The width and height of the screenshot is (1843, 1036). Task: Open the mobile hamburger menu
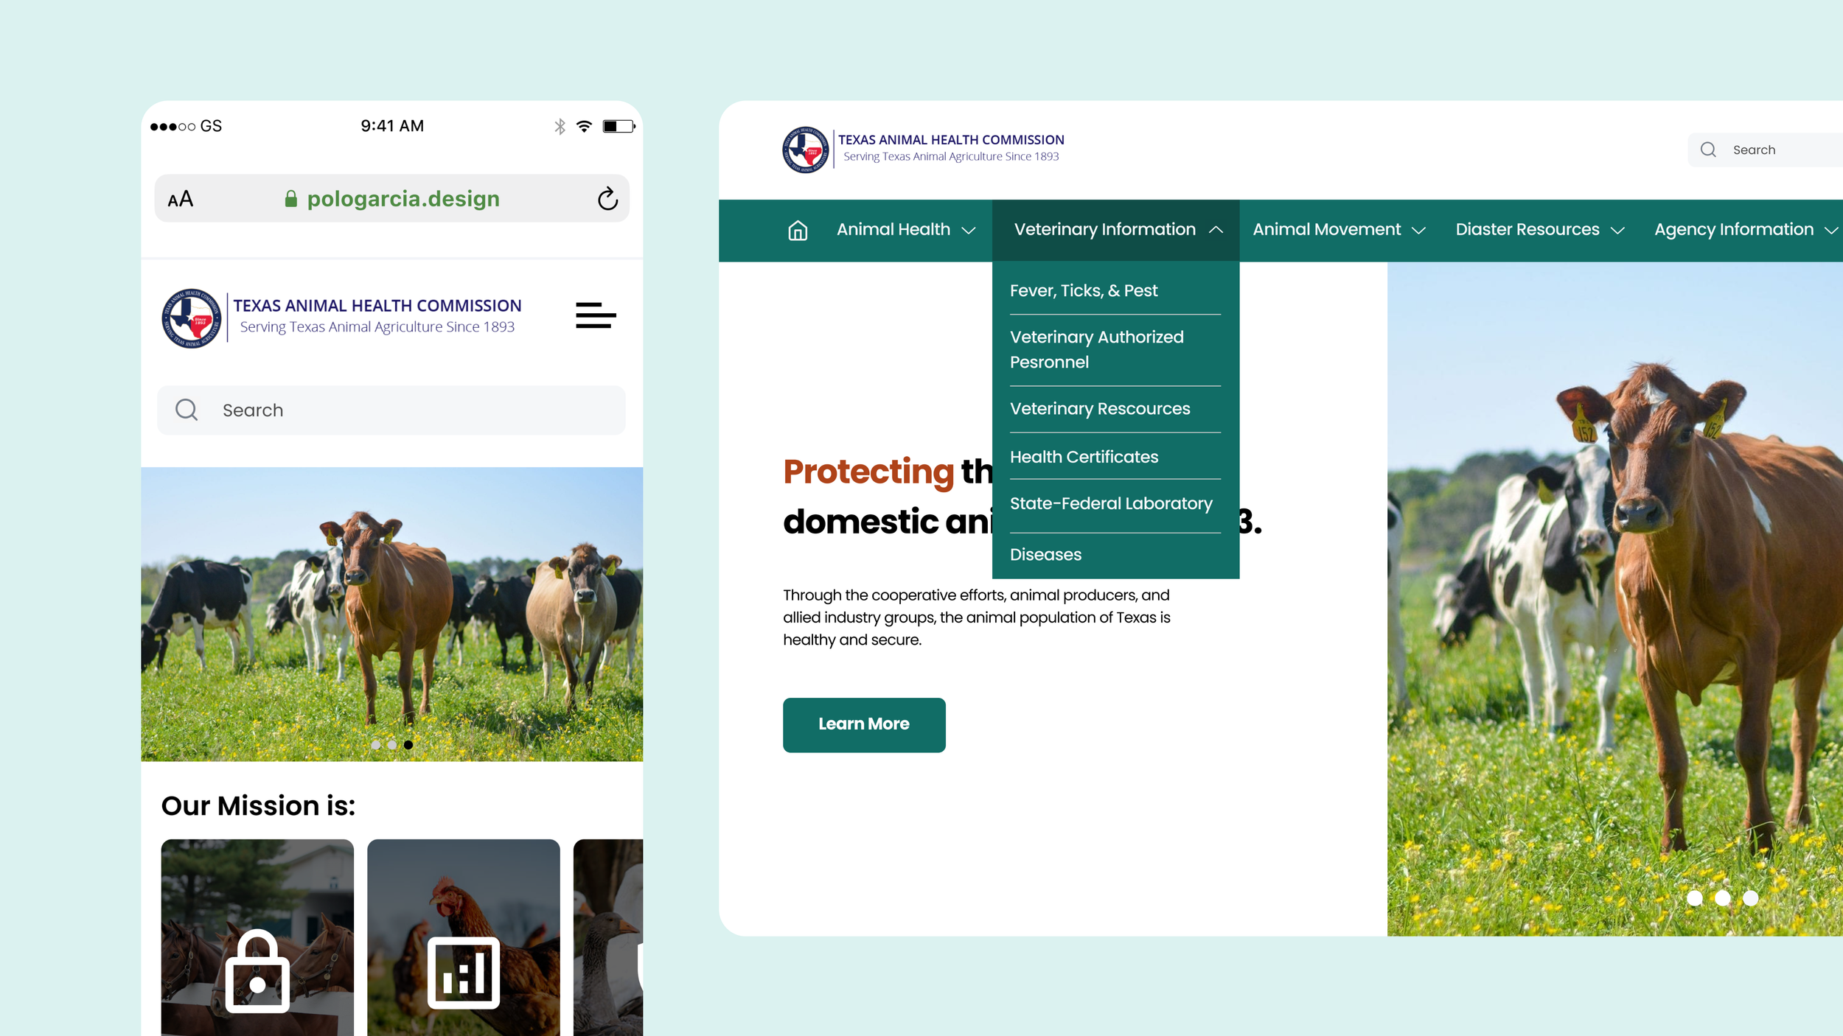coord(595,315)
